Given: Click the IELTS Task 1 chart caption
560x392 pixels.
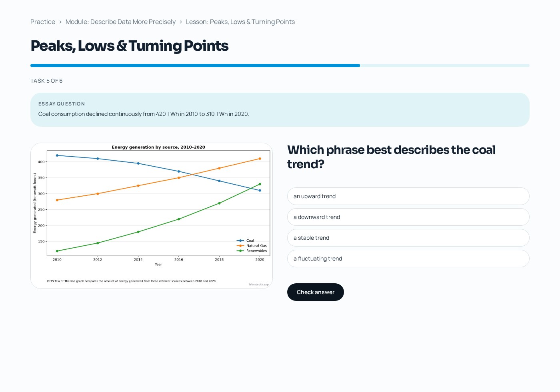Looking at the screenshot, I should pos(132,281).
